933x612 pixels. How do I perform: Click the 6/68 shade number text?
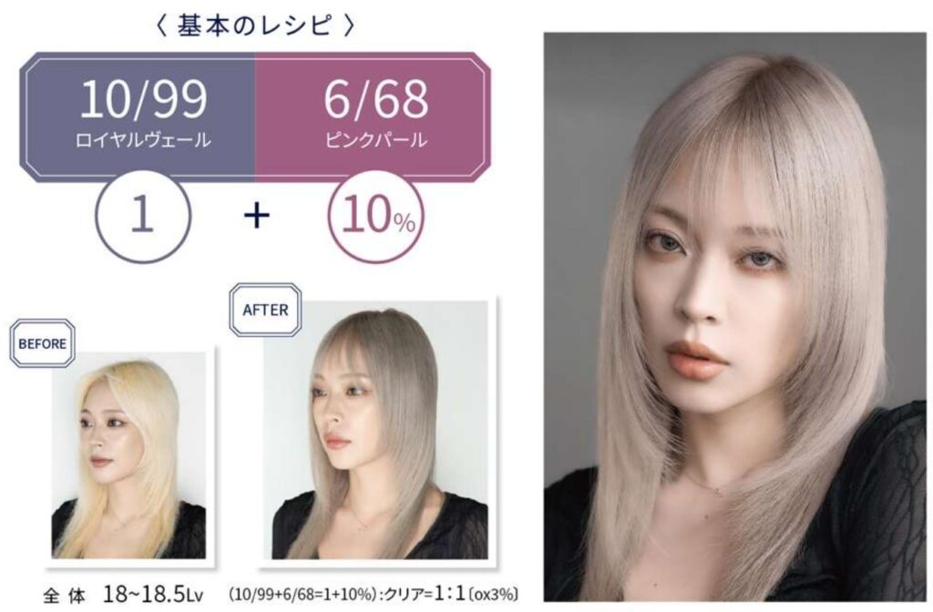[x=376, y=98]
